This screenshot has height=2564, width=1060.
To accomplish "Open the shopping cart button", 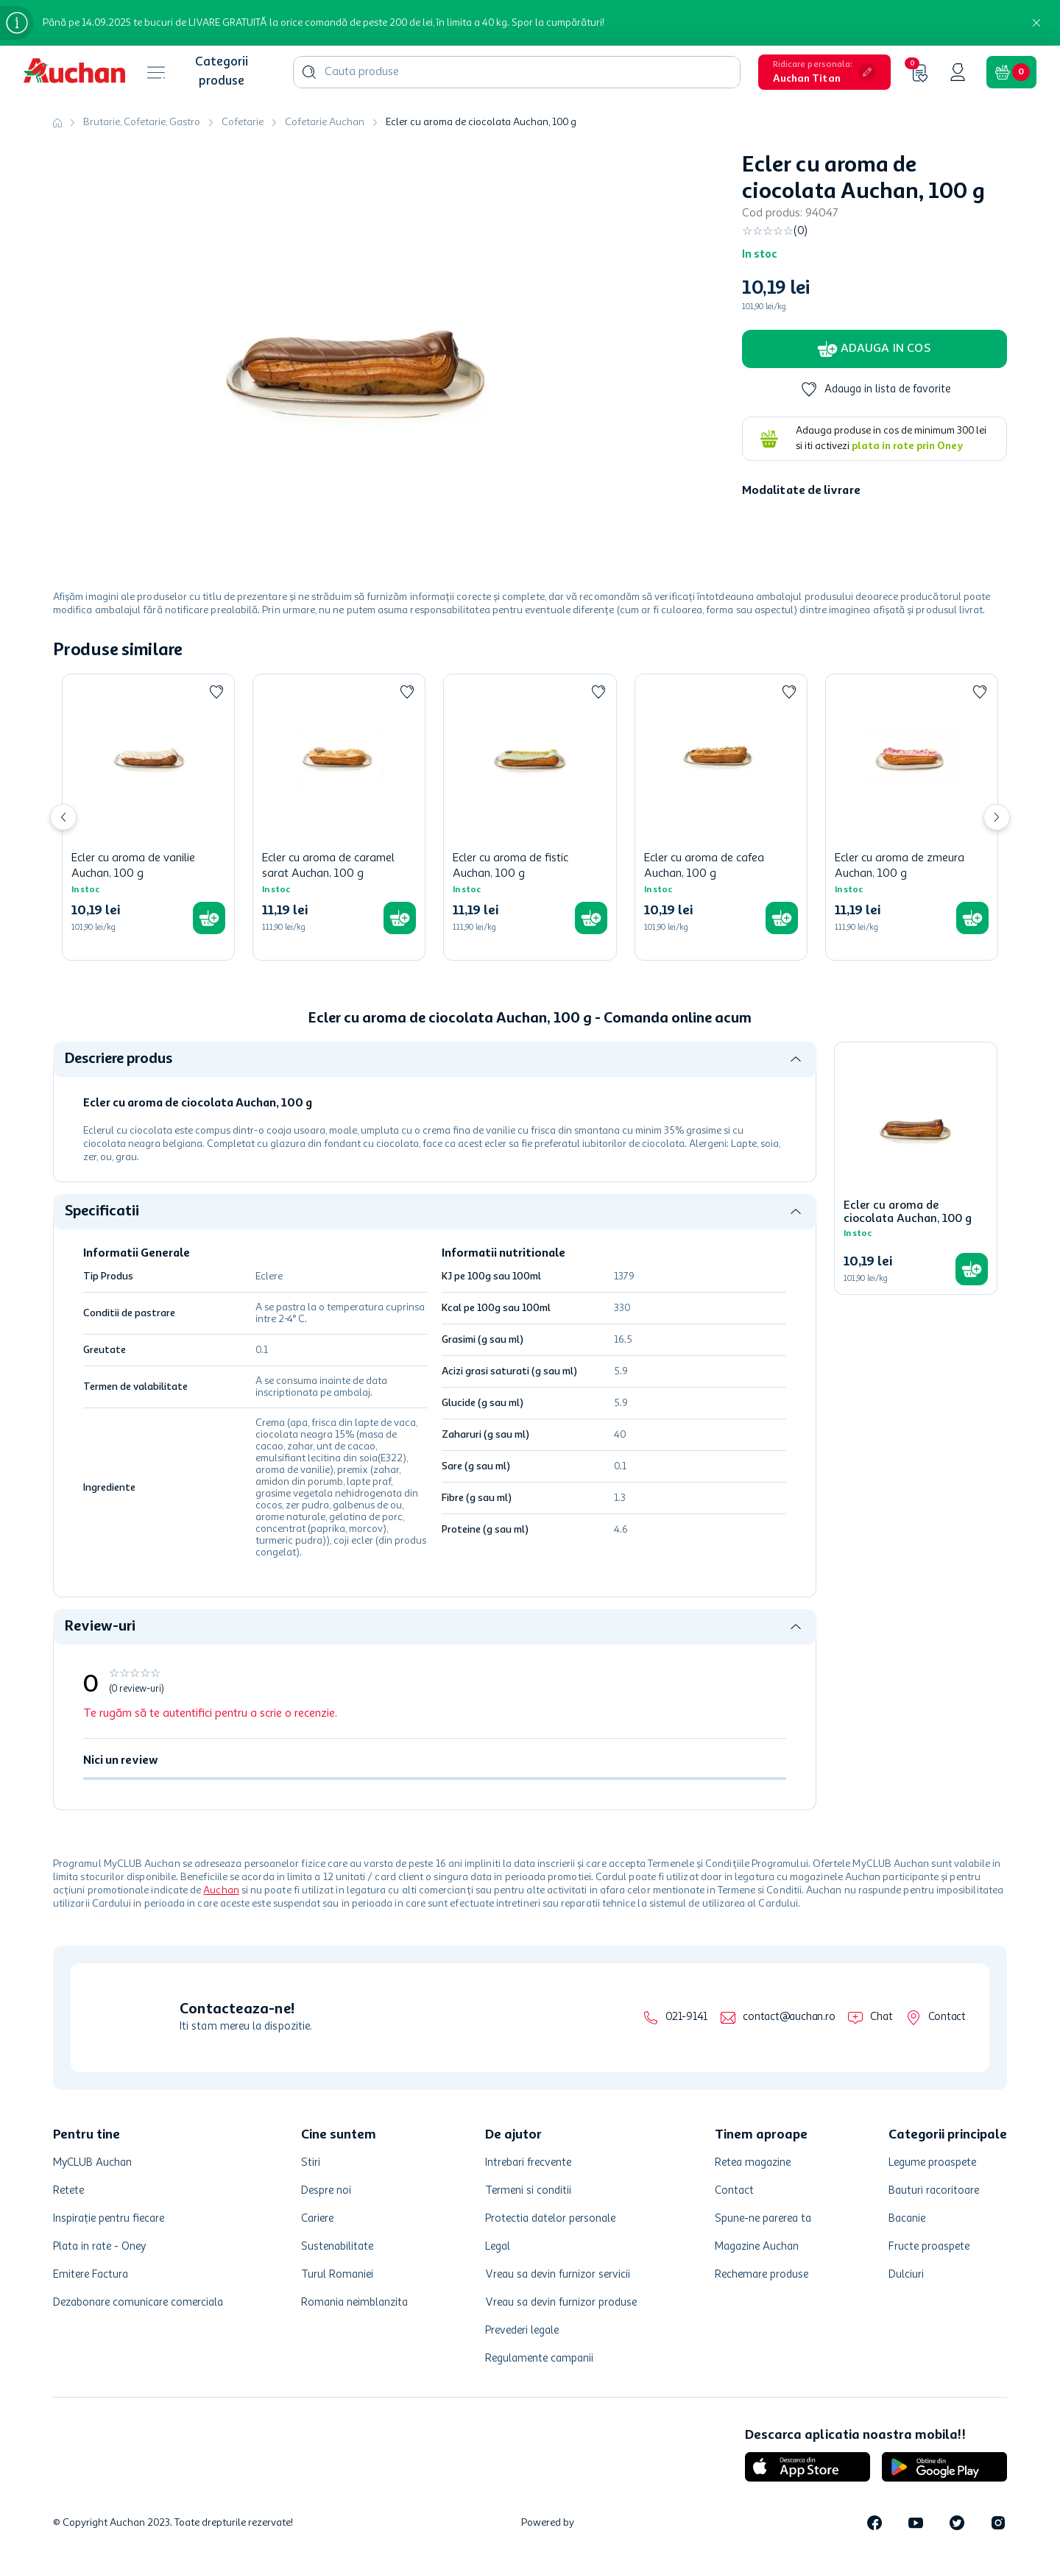I will point(1011,71).
